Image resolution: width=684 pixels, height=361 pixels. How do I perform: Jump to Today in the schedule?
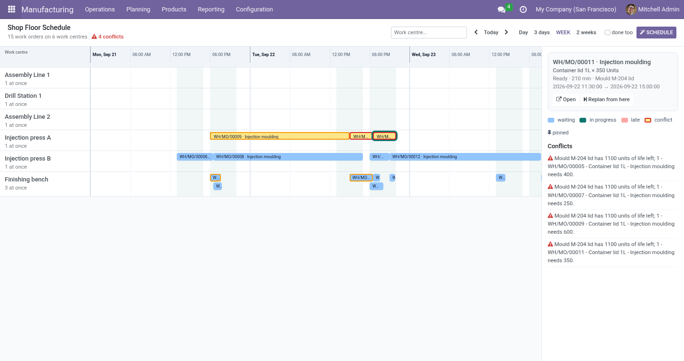491,32
